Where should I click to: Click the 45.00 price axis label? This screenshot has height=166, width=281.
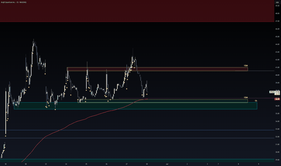277,37
